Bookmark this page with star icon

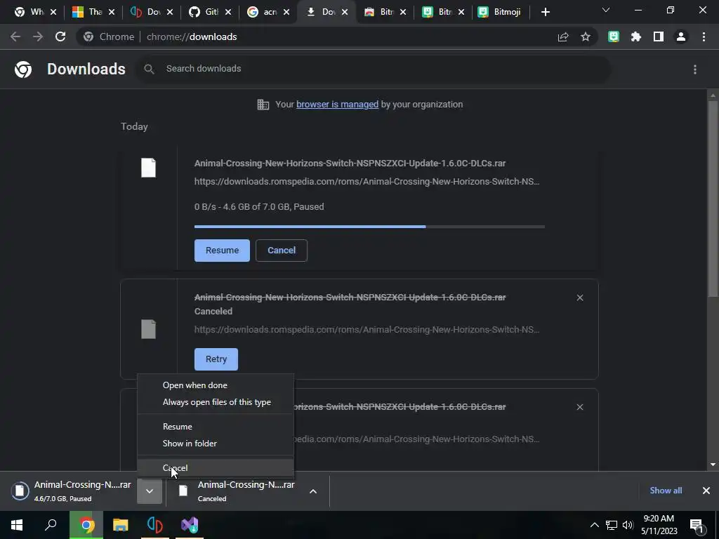tap(586, 36)
